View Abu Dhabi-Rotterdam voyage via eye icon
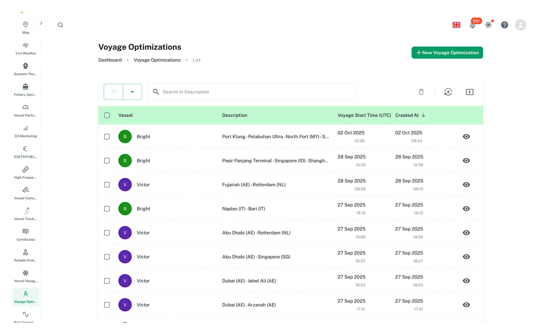553x335 pixels. coord(466,233)
